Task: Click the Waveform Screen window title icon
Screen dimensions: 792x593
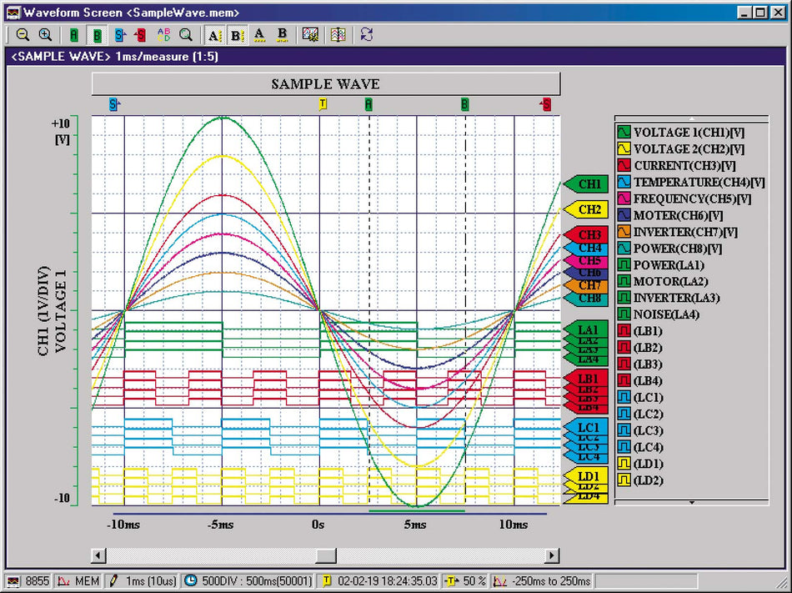Action: [13, 13]
